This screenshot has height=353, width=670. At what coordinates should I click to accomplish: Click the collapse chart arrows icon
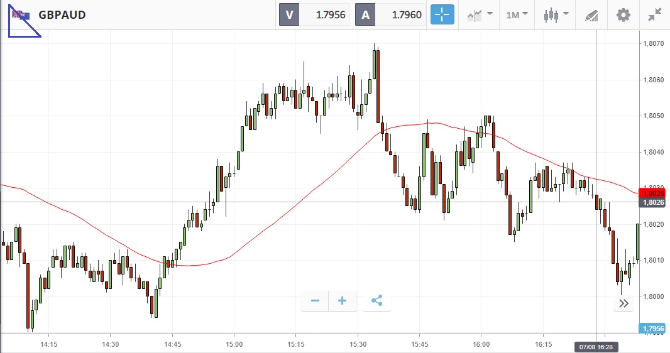(x=655, y=14)
